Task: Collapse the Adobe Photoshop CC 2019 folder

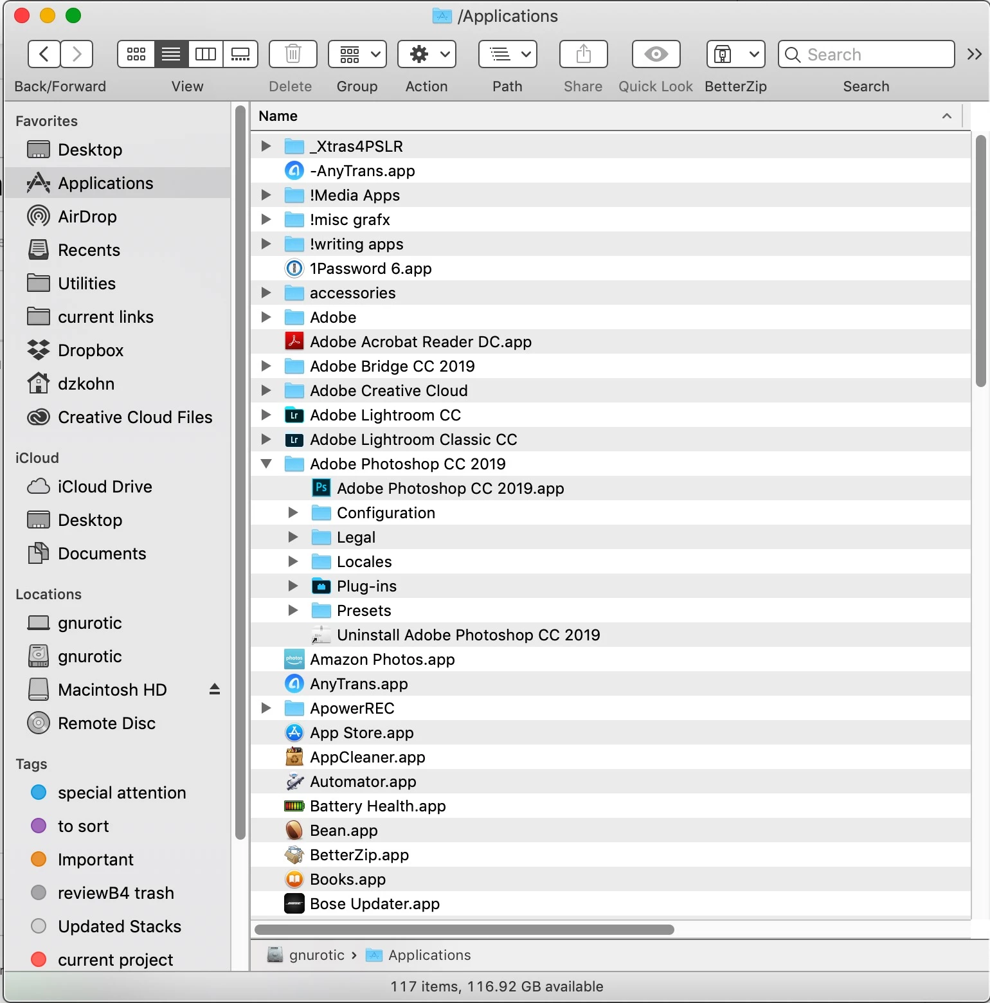Action: (265, 464)
